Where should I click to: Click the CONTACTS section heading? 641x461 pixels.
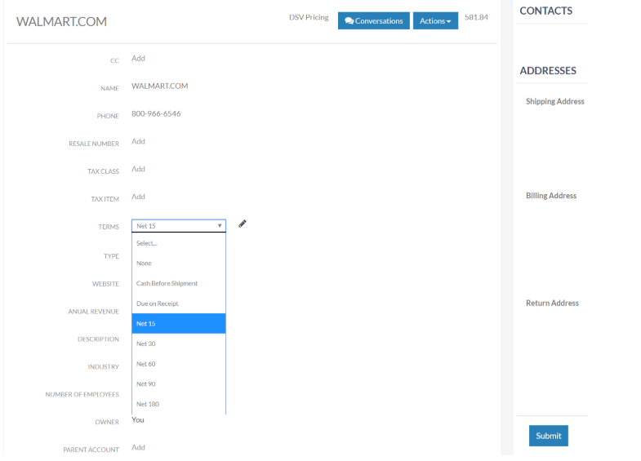coord(545,11)
